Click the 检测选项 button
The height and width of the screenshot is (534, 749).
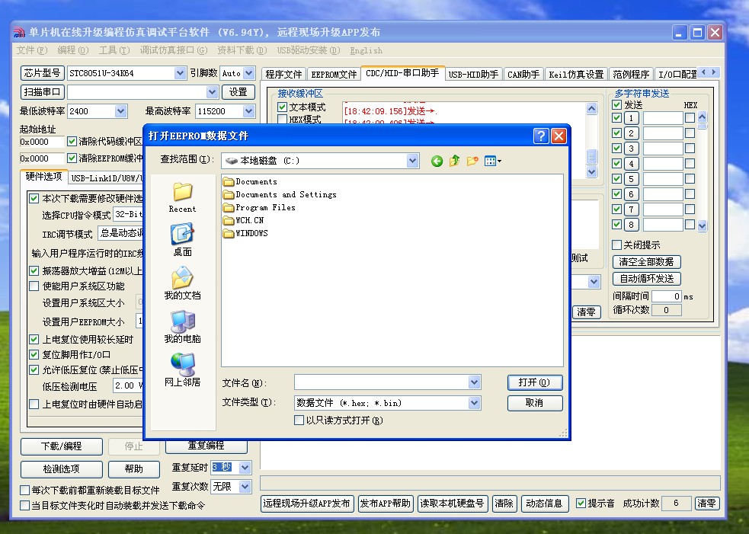click(62, 469)
